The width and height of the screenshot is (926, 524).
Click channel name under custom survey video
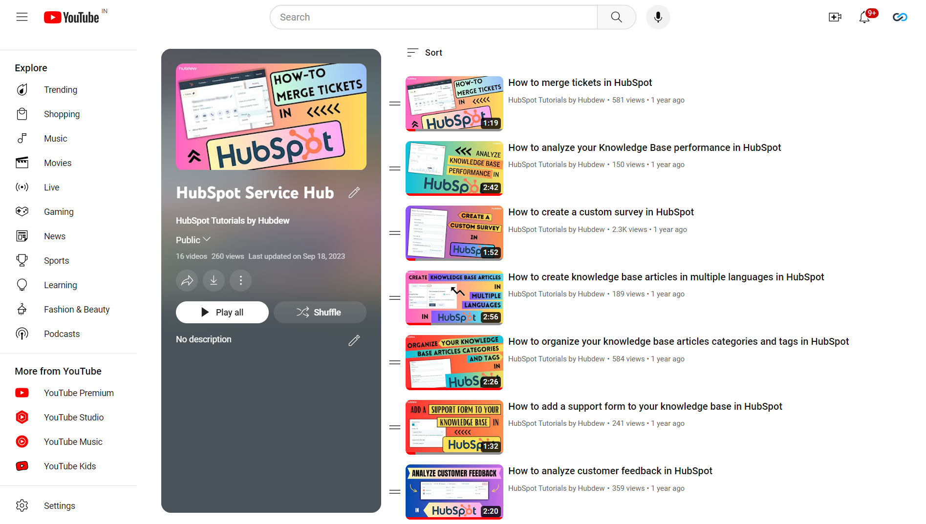(557, 230)
